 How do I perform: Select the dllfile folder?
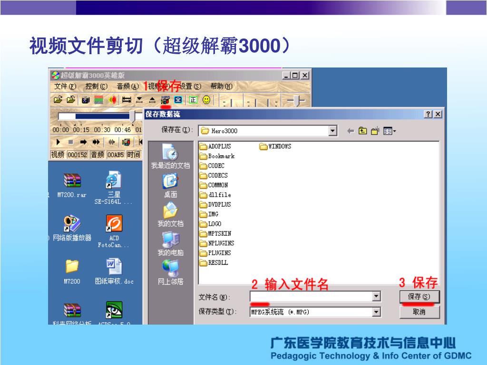[215, 195]
